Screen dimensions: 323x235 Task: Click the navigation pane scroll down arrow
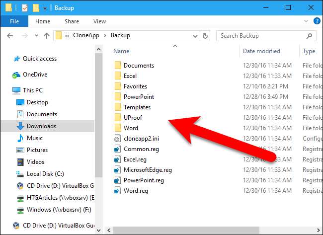point(99,230)
